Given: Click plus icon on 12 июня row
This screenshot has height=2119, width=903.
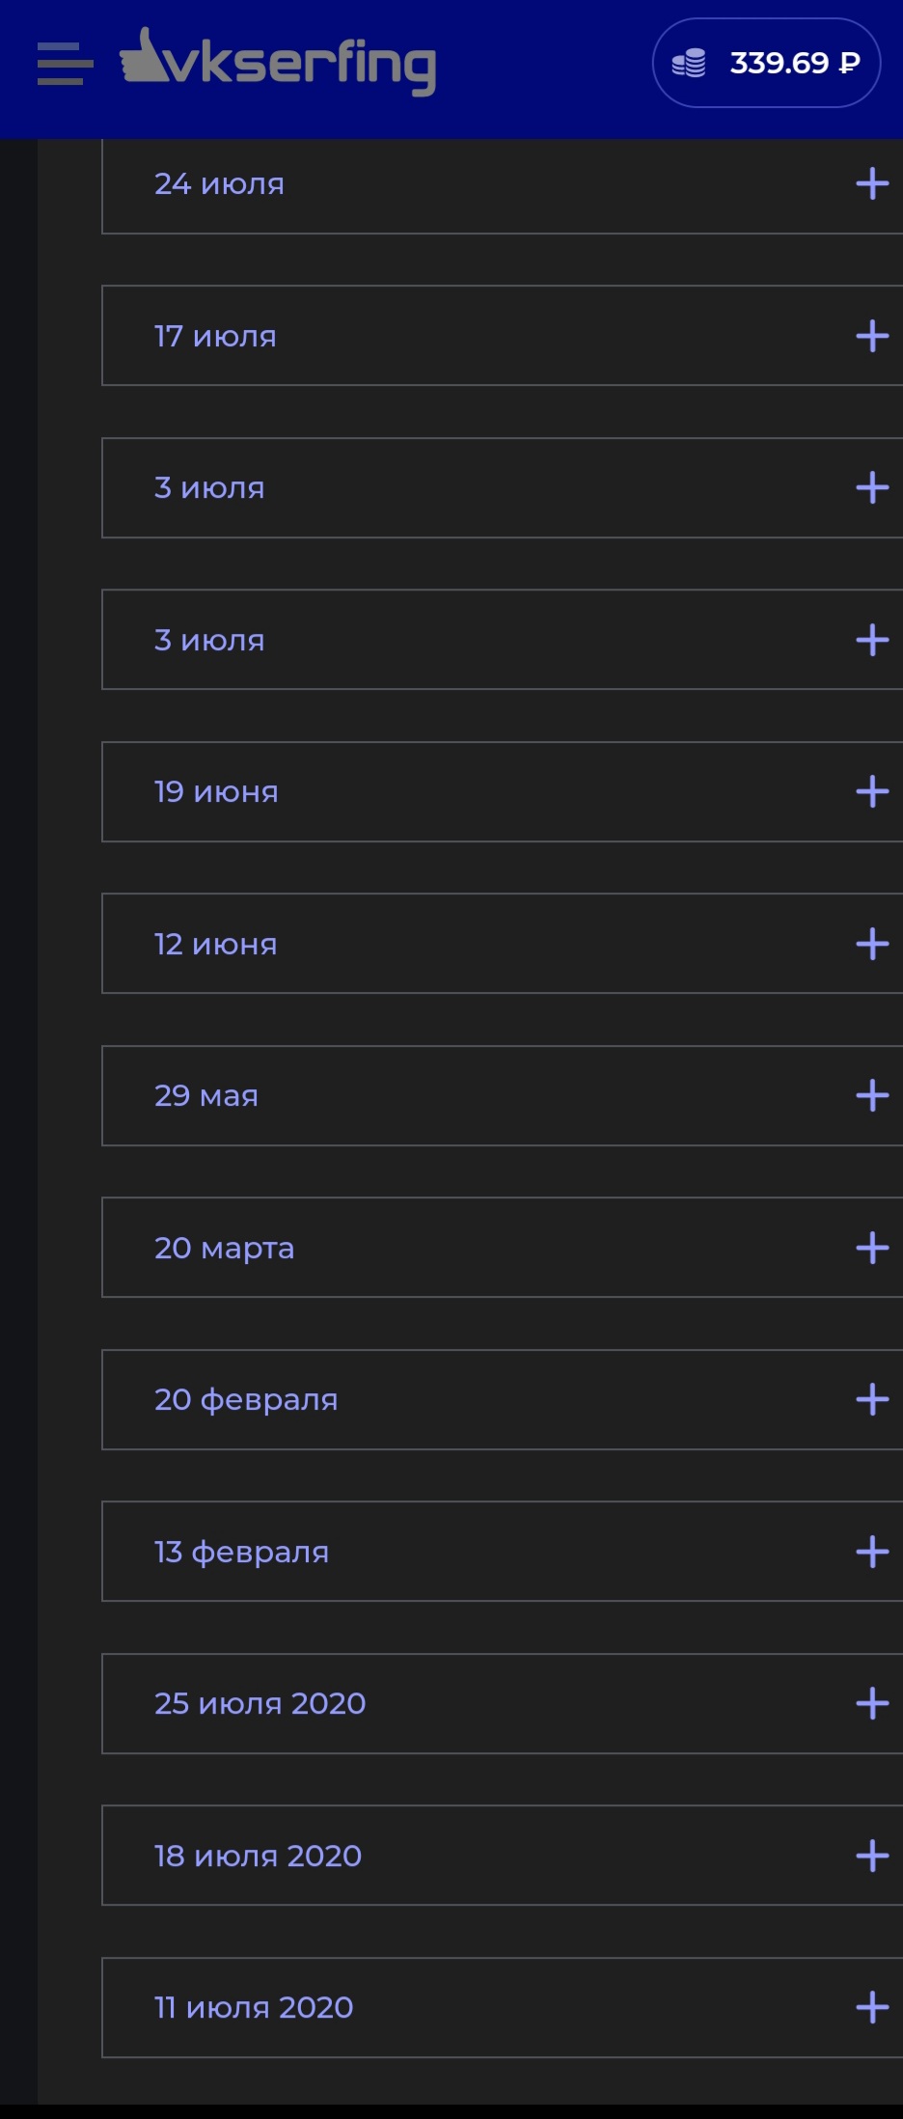Looking at the screenshot, I should [872, 944].
